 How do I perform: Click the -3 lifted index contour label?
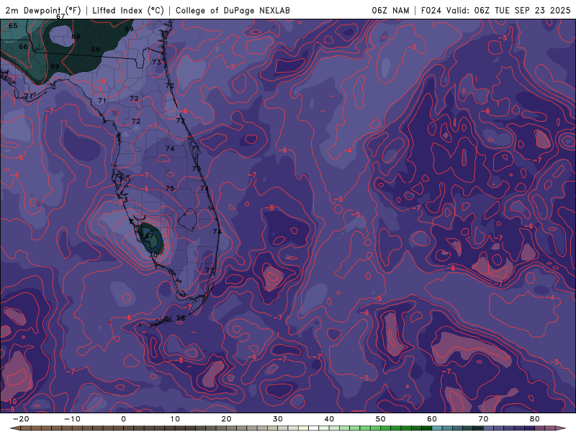tap(413, 47)
